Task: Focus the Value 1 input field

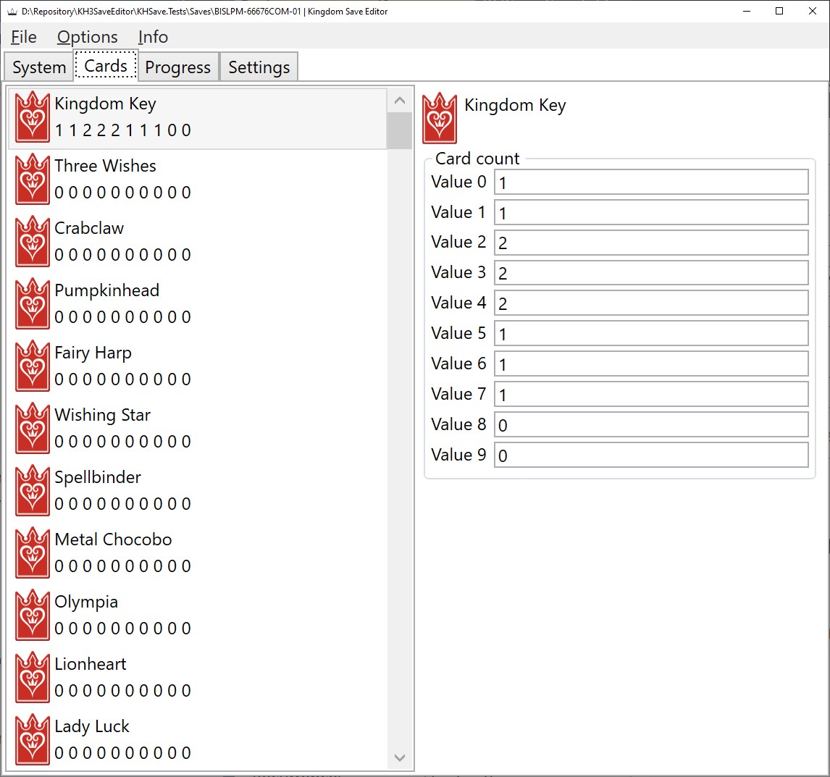Action: [651, 212]
